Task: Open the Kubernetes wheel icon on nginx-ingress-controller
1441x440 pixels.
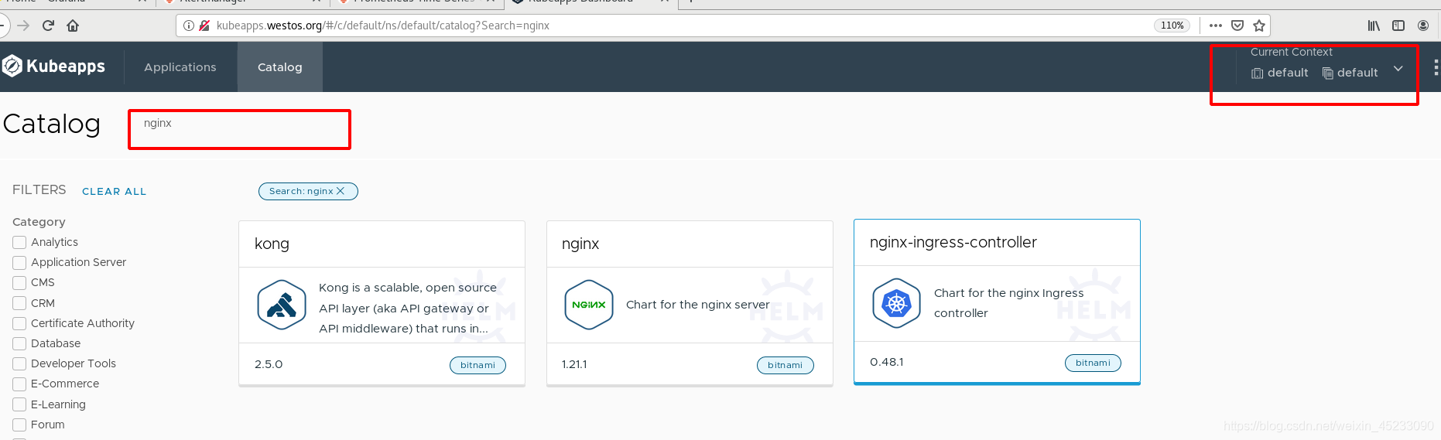Action: [896, 303]
